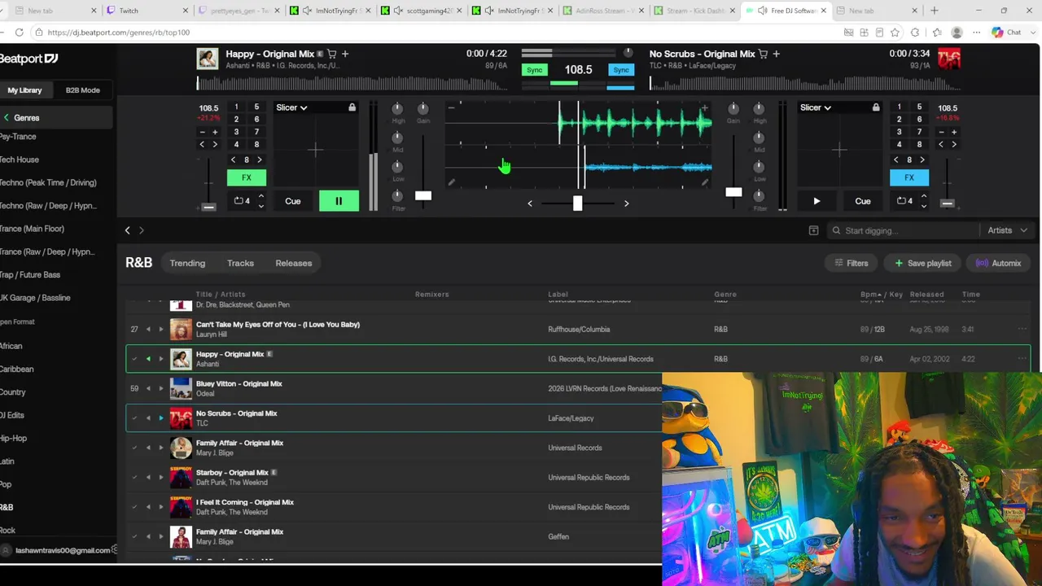Open the right deck Slicer dropdown
1042x586 pixels.
pyautogui.click(x=816, y=107)
